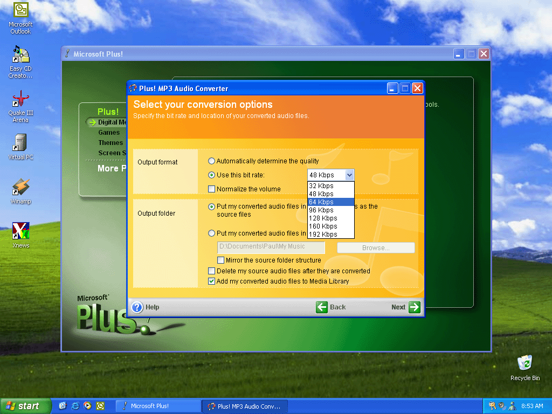Viewport: 552px width, 414px height.
Task: Open the Microsoft Outlook desktop icon
Action: (x=20, y=11)
